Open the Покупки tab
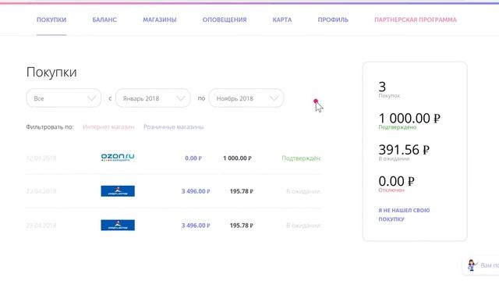Screen dimensions: 499x281 51,20
